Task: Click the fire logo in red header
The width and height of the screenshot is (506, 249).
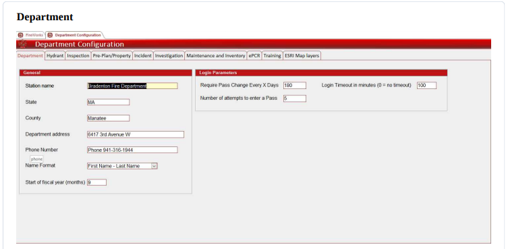Action: (22, 44)
